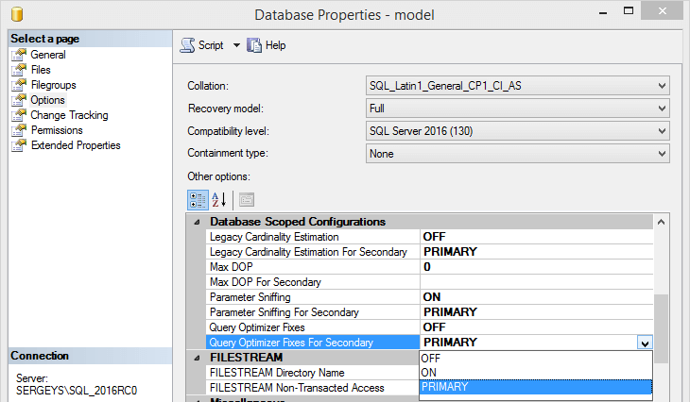Image resolution: width=690 pixels, height=402 pixels.
Task: Open the General page
Action: [48, 55]
